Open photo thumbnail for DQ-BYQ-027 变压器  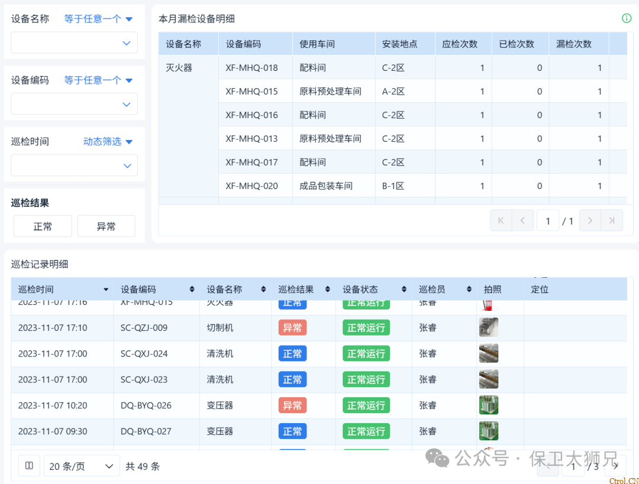[x=489, y=431]
